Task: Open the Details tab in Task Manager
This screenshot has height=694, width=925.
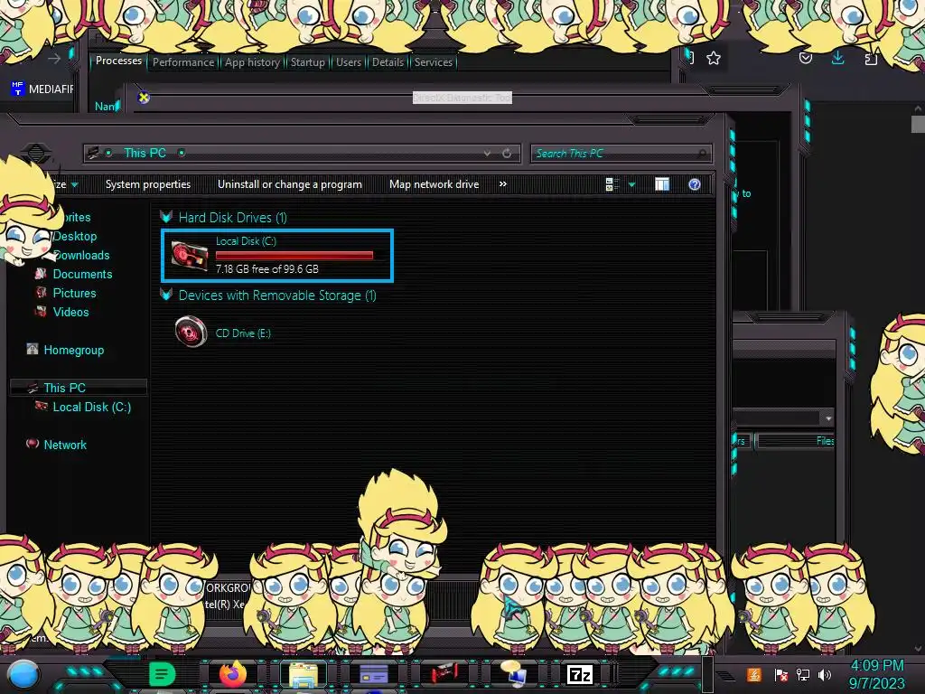Action: coord(388,62)
